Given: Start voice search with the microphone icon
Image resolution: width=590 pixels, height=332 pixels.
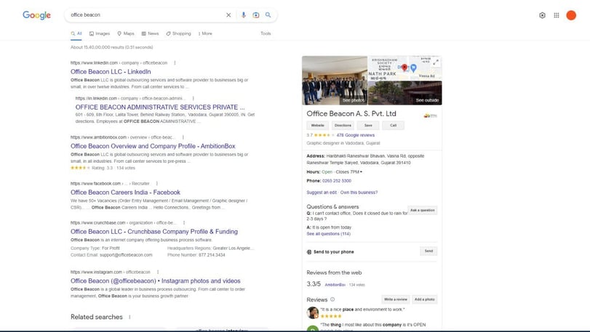Looking at the screenshot, I should [244, 15].
